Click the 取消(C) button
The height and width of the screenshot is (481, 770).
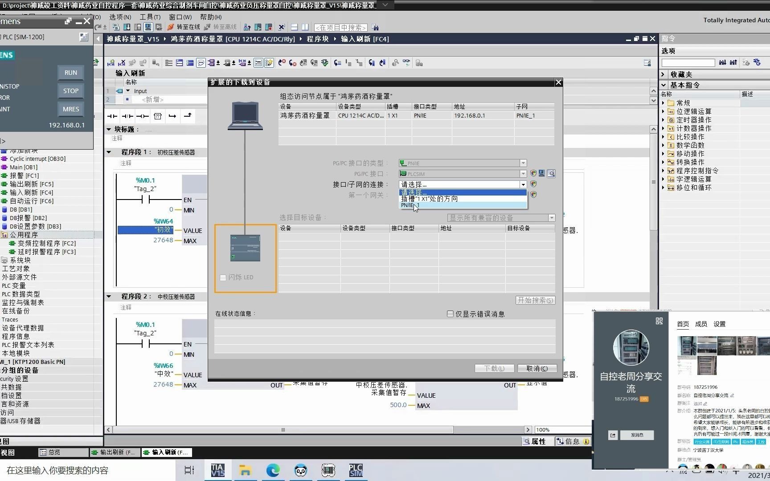click(537, 368)
